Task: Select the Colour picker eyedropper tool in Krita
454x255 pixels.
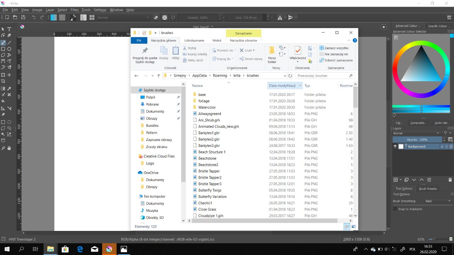Action: pyautogui.click(x=9, y=89)
